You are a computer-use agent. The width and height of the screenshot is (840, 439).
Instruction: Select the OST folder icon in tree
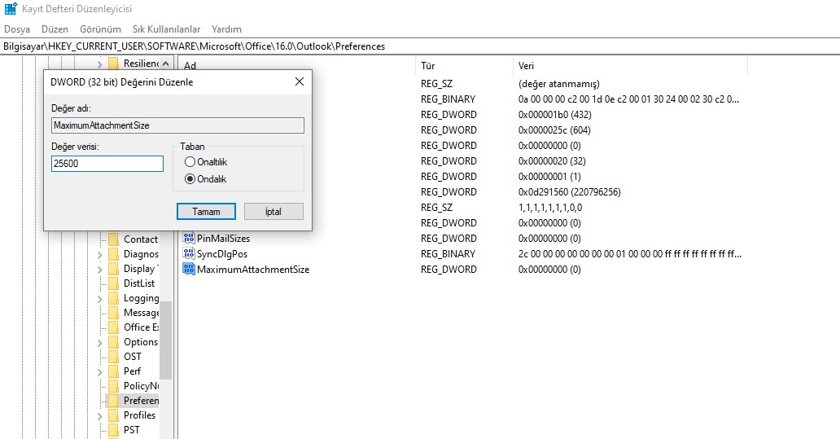(x=113, y=357)
